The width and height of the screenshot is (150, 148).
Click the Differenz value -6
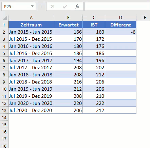coord(120,32)
